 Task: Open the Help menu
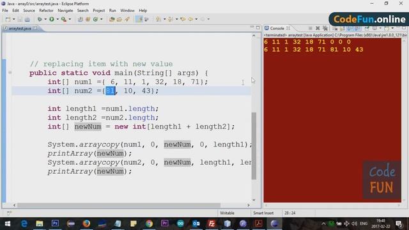143,10
